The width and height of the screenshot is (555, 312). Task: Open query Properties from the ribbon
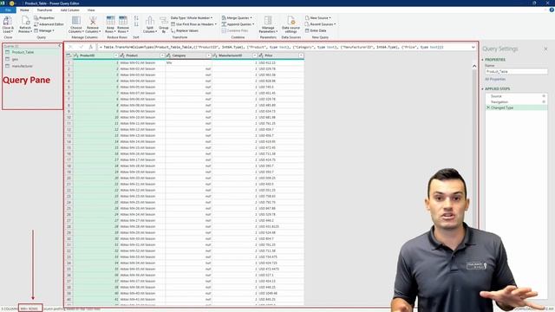[x=44, y=17]
